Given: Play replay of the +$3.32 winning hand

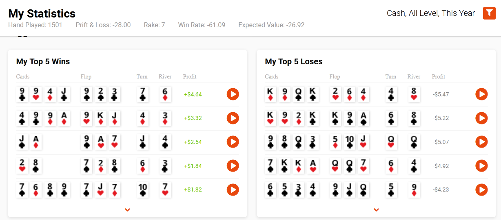Looking at the screenshot, I should click(x=233, y=118).
